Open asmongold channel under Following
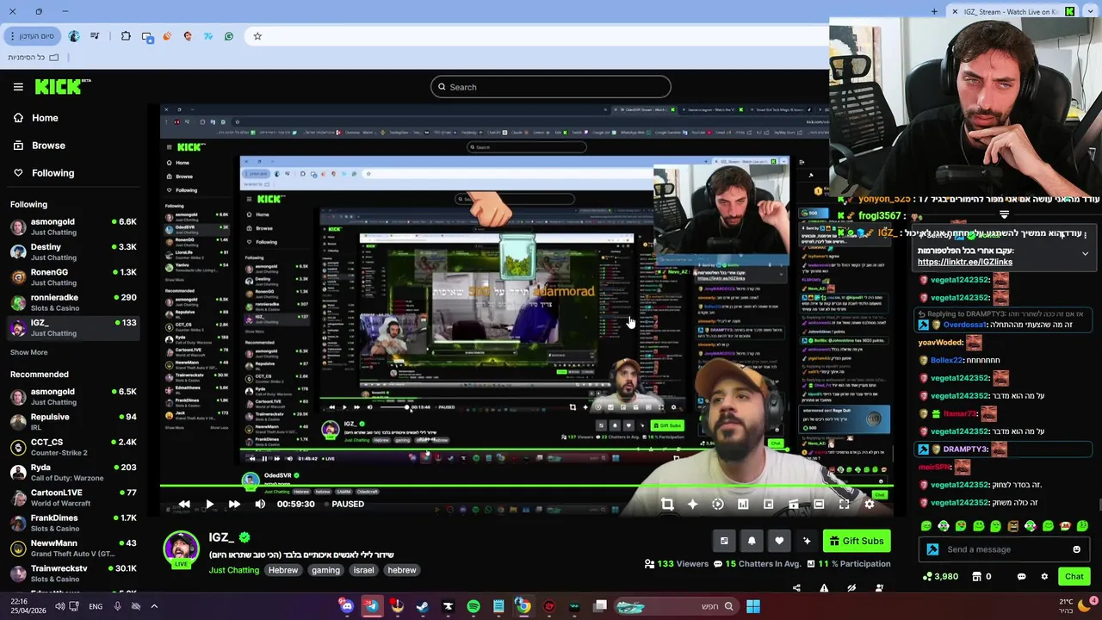 click(73, 227)
